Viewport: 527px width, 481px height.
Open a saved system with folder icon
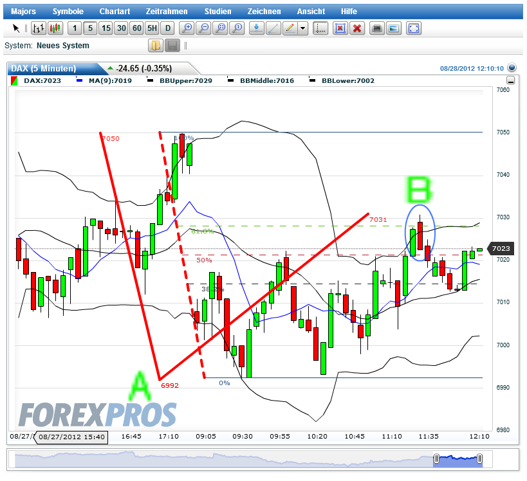click(x=156, y=45)
